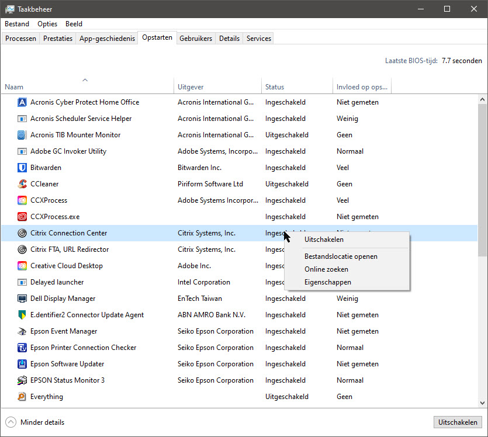This screenshot has width=488, height=437.
Task: Choose Uitschakelen in the context menu
Action: pos(347,240)
